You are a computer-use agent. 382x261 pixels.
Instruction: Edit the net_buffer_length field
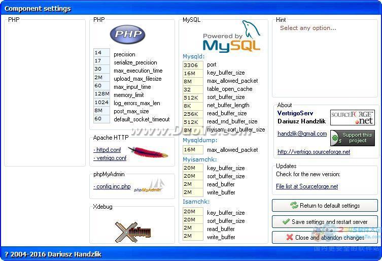point(193,106)
